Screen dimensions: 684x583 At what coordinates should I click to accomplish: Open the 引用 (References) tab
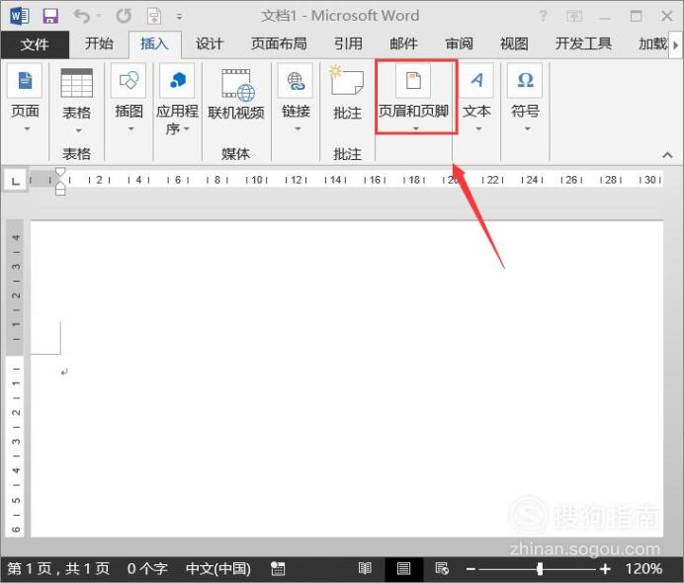[348, 44]
